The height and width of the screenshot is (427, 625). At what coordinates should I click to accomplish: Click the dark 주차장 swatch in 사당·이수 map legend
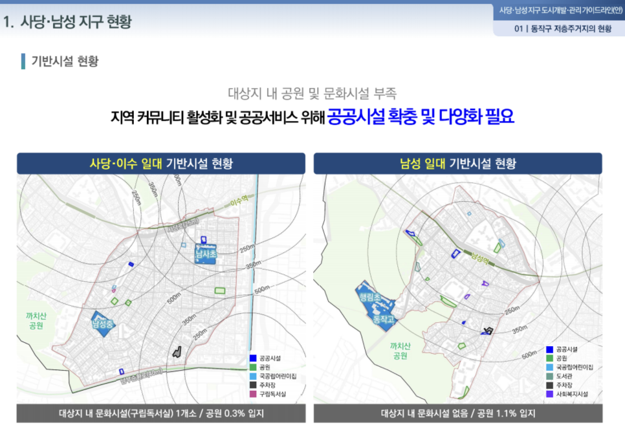(253, 385)
